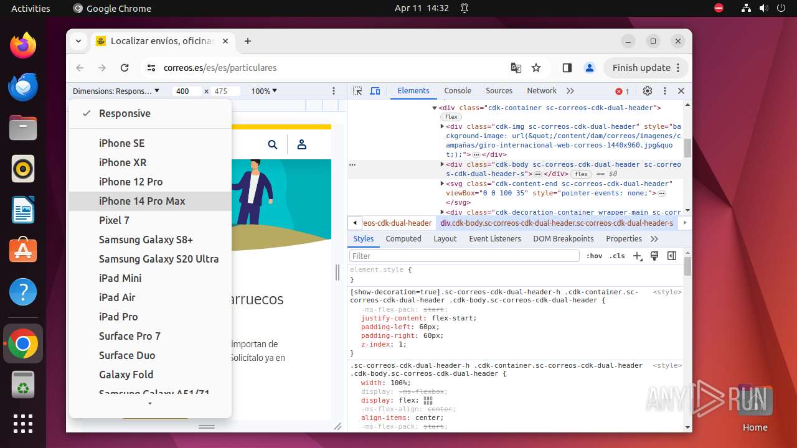Click the Finish update button
The width and height of the screenshot is (797, 448).
coord(646,68)
